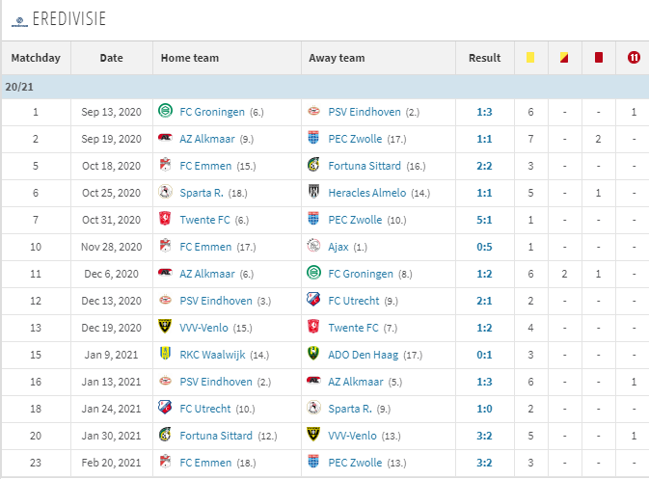Image resolution: width=649 pixels, height=479 pixels.
Task: Click the yellow card column header icon
Action: coord(530,58)
